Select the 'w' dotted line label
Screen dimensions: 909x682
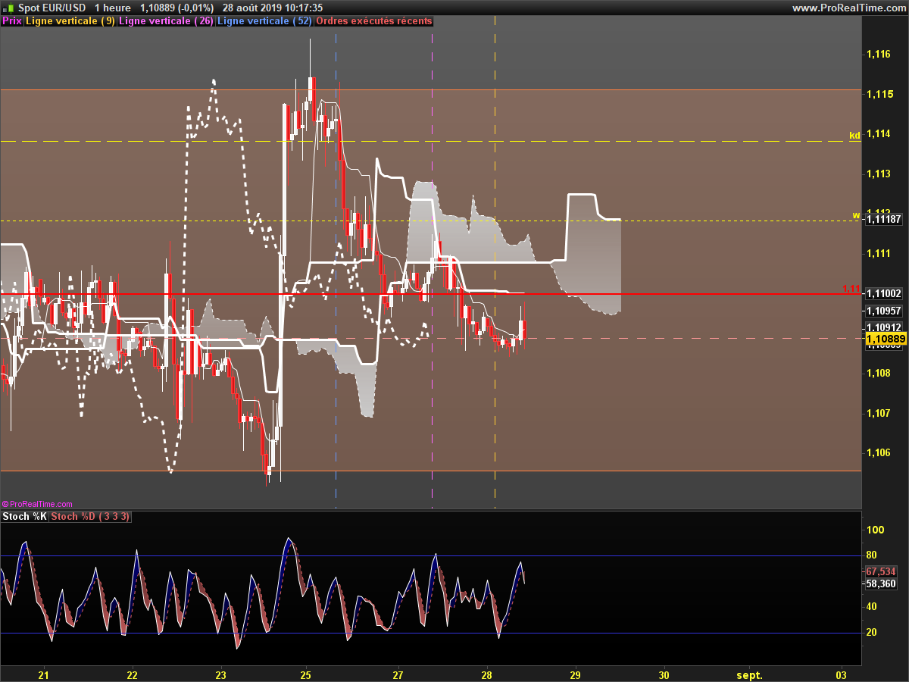click(856, 215)
